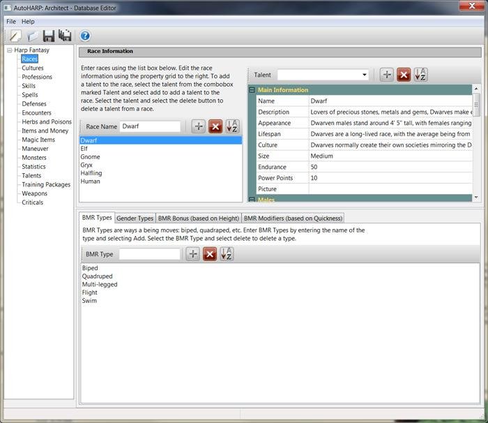Select Statistics in the tree
The width and height of the screenshot is (488, 423).
point(33,167)
